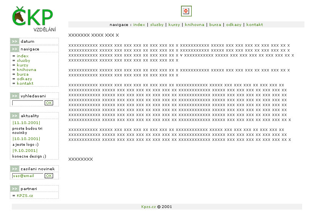Click the ČKP horse logo
The height and width of the screenshot is (216, 309).
32,17
